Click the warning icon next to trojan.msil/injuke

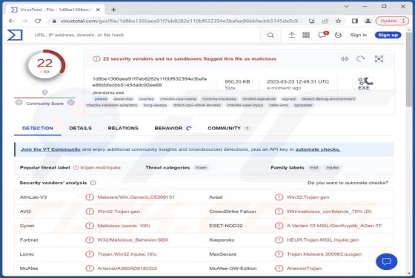tap(76, 168)
